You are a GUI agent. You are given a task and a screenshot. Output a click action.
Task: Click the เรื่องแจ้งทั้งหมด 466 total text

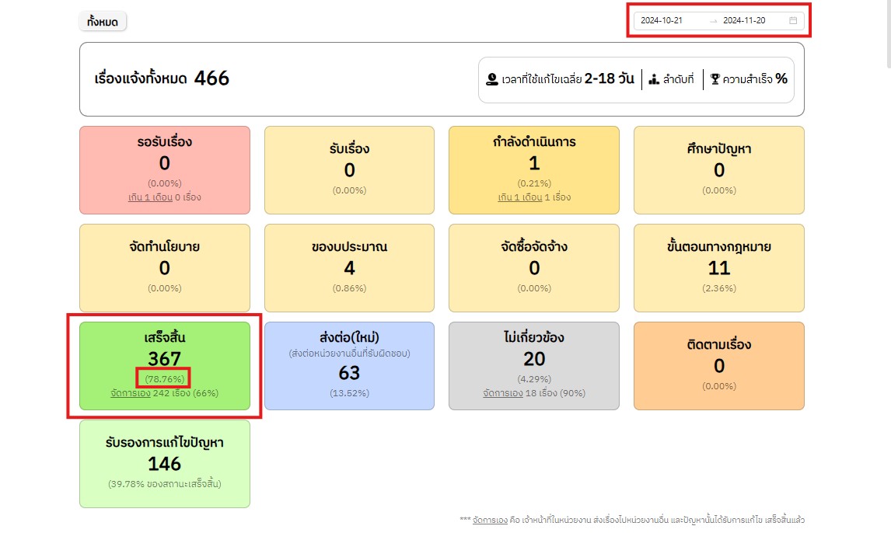[x=162, y=78]
